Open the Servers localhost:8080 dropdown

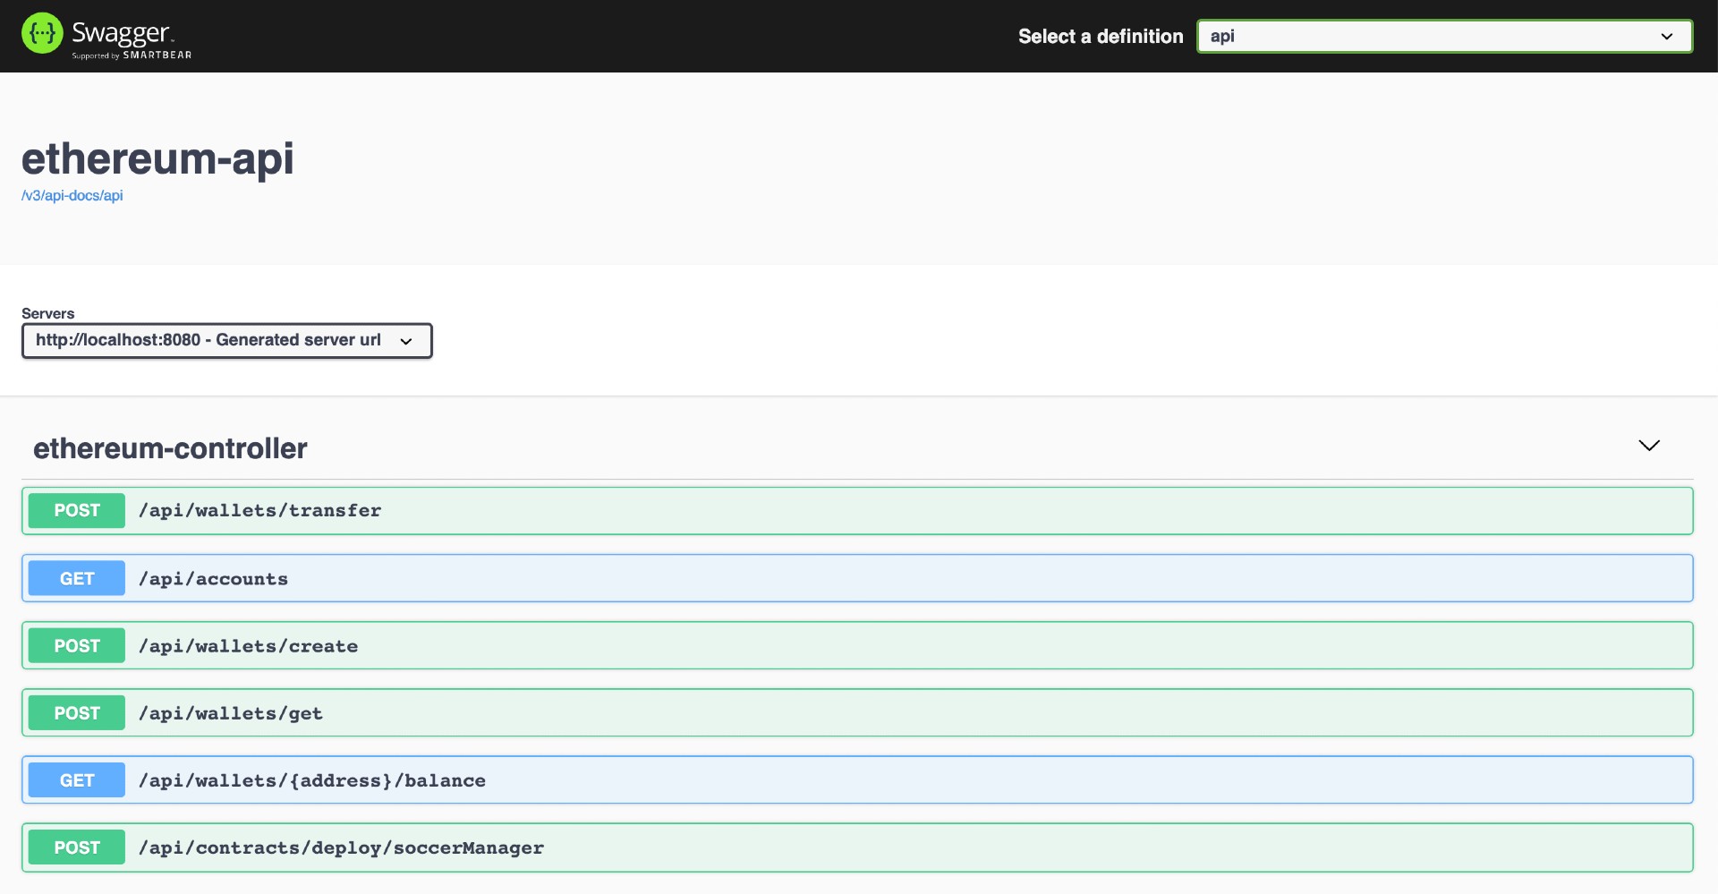227,341
